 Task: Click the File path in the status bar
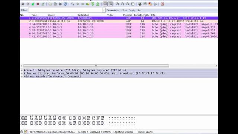52,132
